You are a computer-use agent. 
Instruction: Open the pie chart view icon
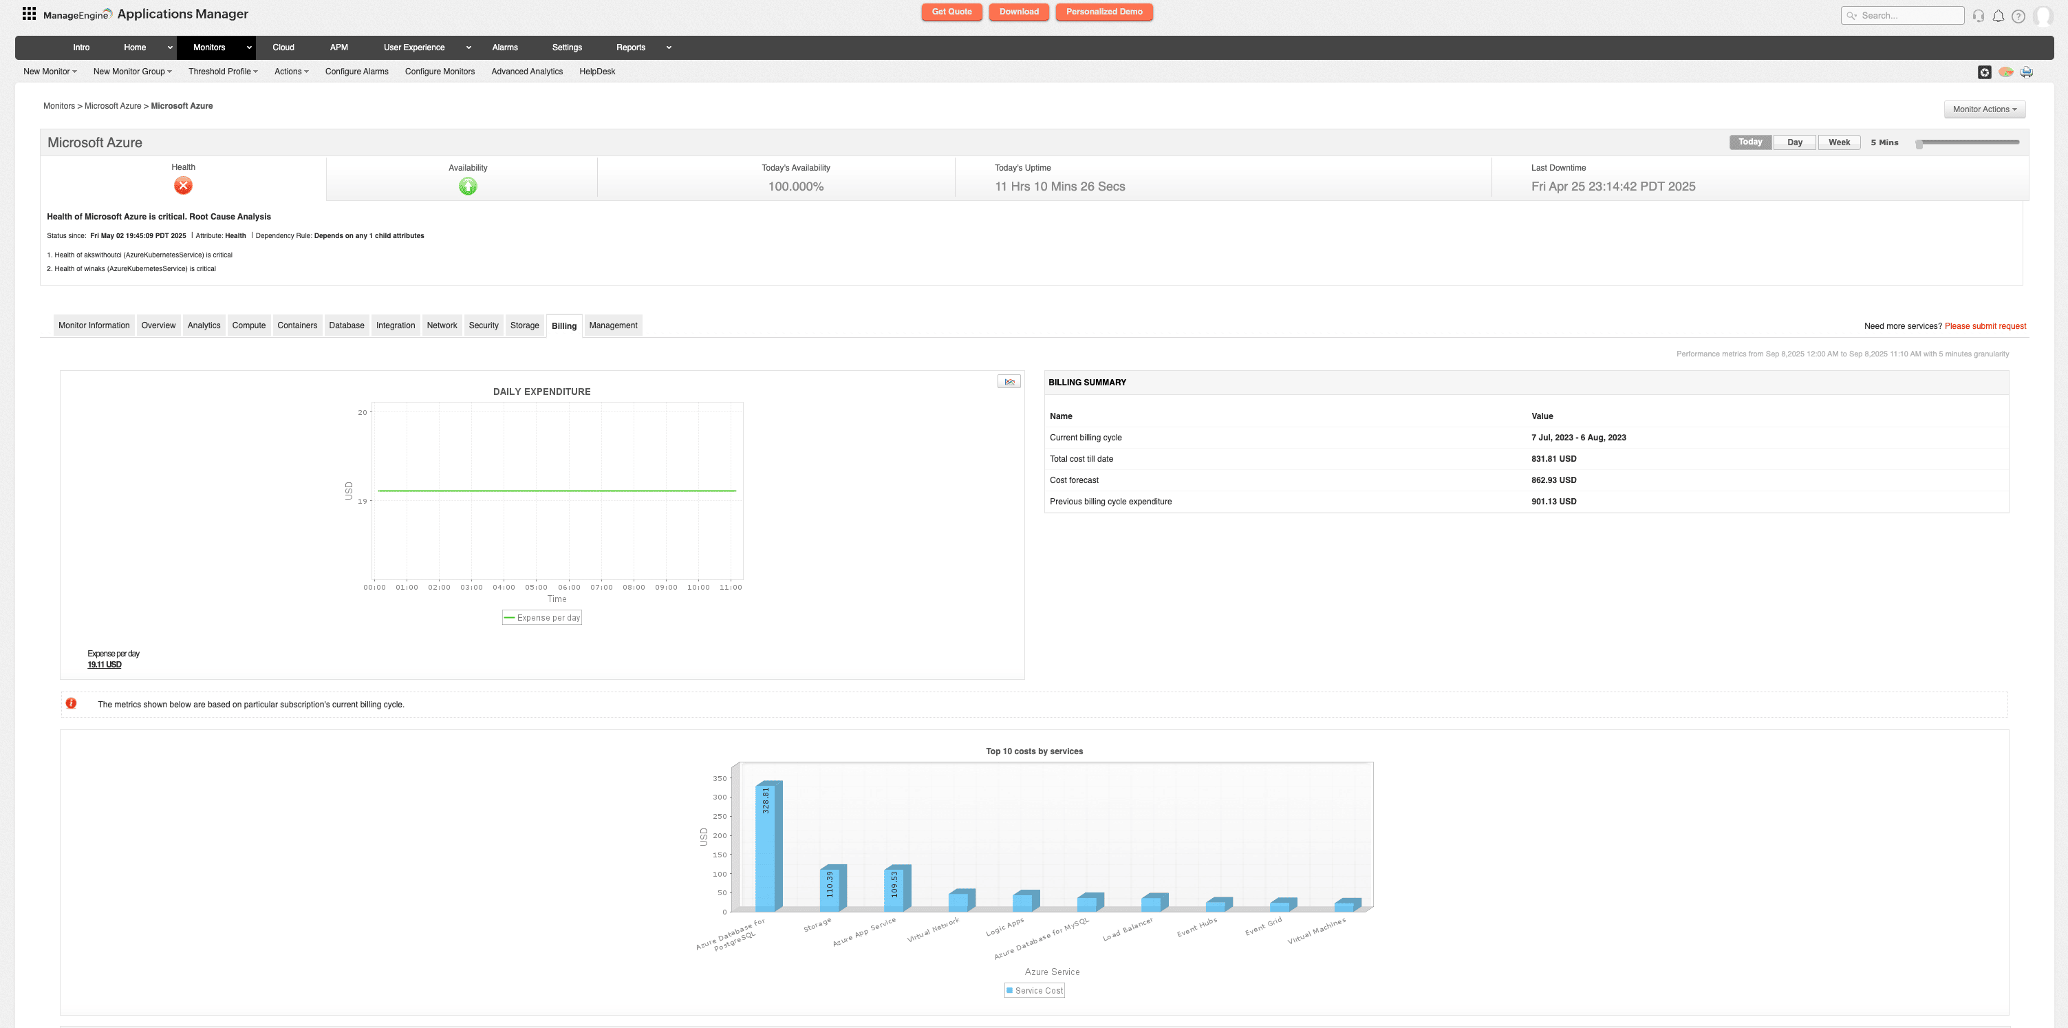click(2005, 72)
